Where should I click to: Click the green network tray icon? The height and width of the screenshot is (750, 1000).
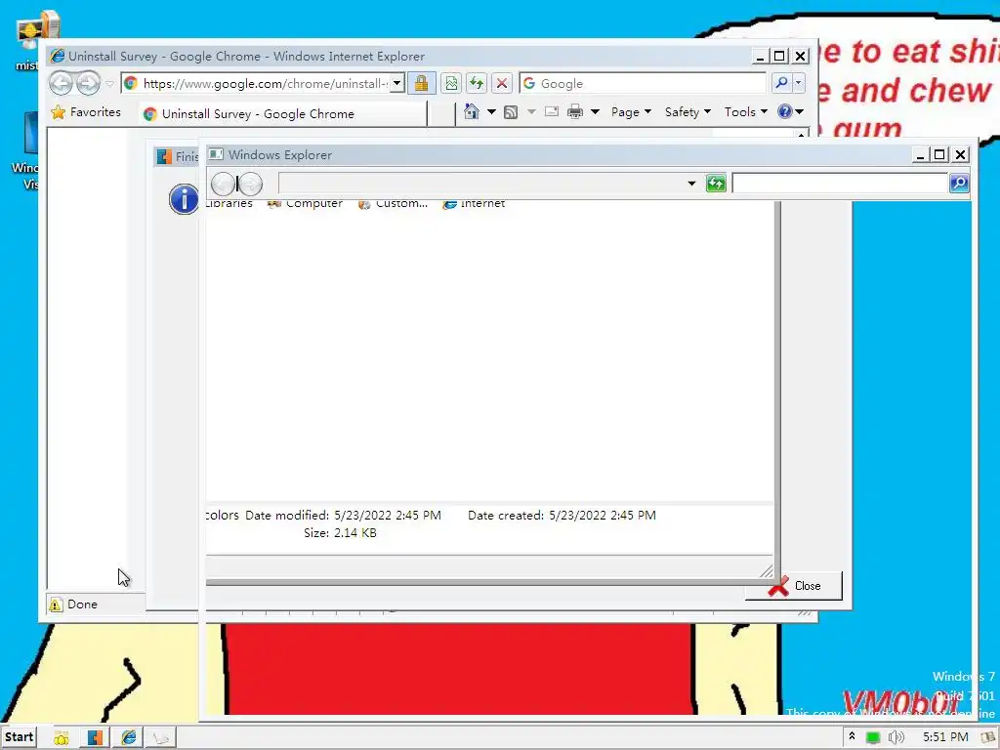click(x=873, y=738)
